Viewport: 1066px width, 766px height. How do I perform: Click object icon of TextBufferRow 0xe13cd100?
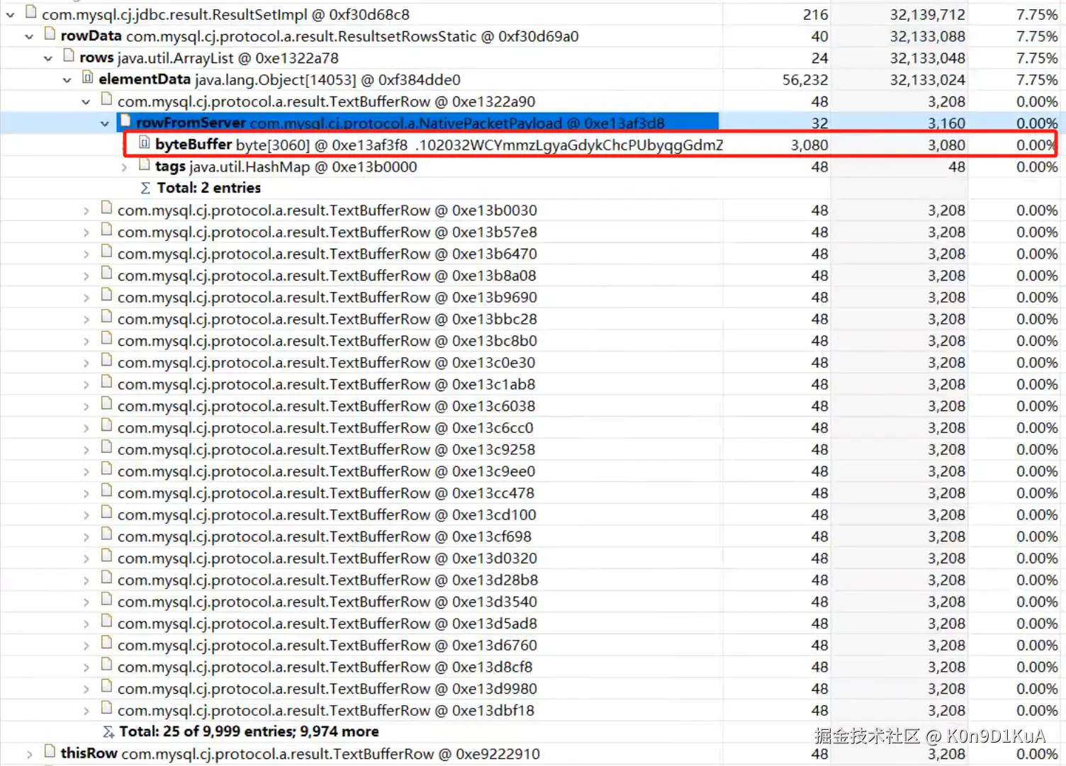pyautogui.click(x=106, y=512)
